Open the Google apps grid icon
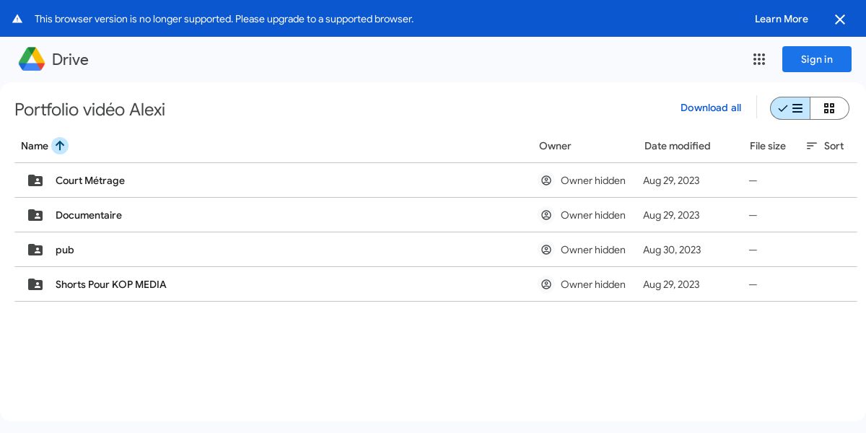The width and height of the screenshot is (866, 433). [759, 59]
